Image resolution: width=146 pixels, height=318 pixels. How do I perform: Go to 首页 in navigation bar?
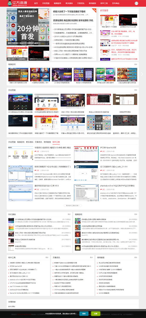[36, 3]
